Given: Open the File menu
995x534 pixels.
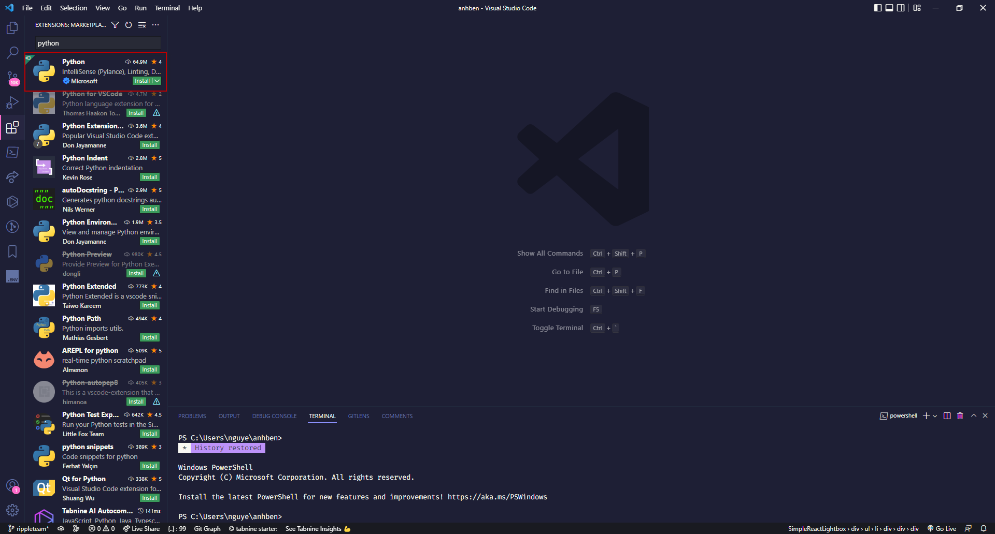Looking at the screenshot, I should 27,8.
